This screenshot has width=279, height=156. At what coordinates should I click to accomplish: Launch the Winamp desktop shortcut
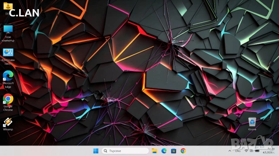(x=8, y=124)
